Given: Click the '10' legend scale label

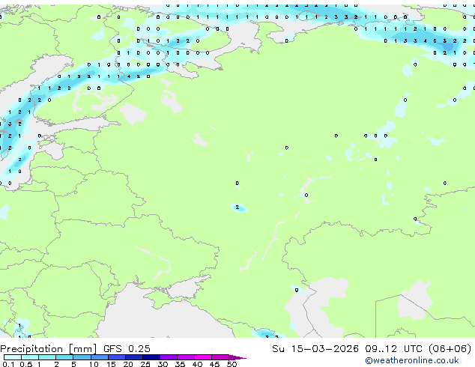Looking at the screenshot, I should 94,364.
